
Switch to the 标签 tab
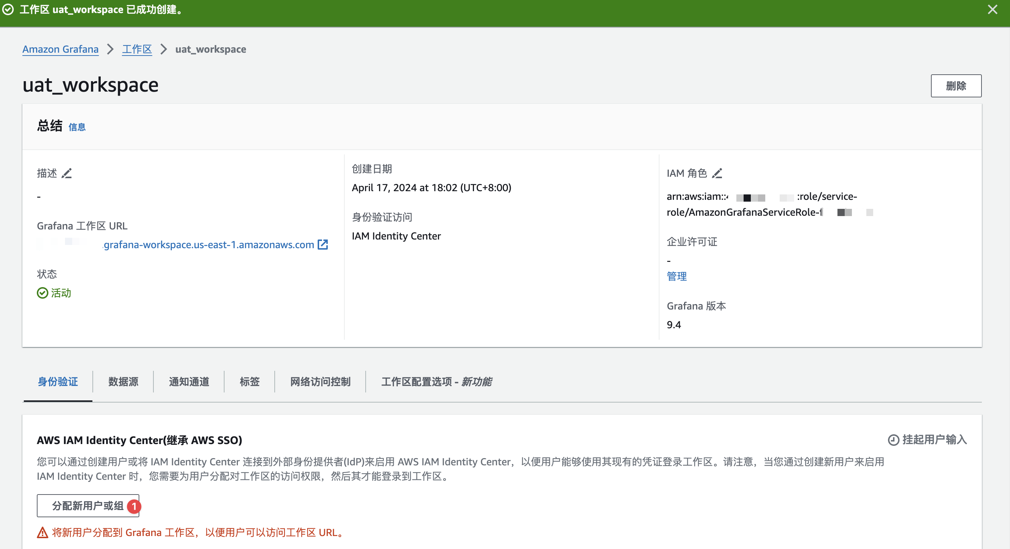pos(249,381)
